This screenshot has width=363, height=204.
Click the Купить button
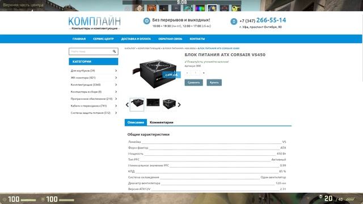[214, 83]
